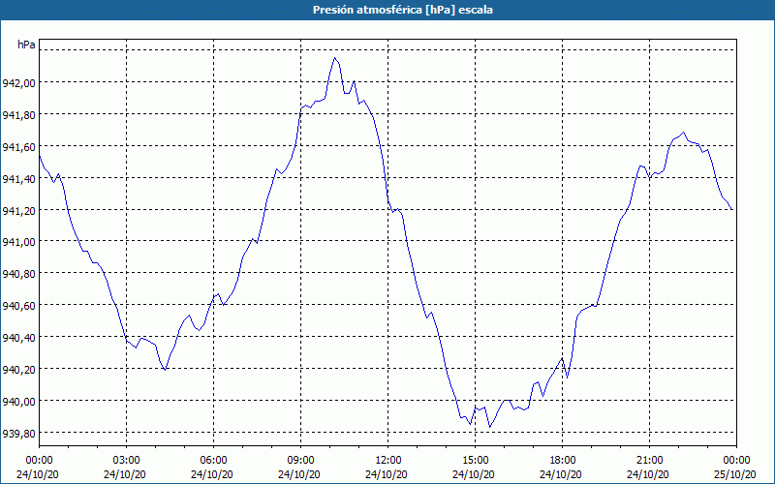Click the hPa unit label
The width and height of the screenshot is (775, 484).
[26, 45]
